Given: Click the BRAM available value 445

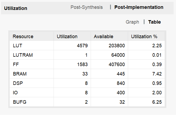Looking at the screenshot, I should [121, 74].
